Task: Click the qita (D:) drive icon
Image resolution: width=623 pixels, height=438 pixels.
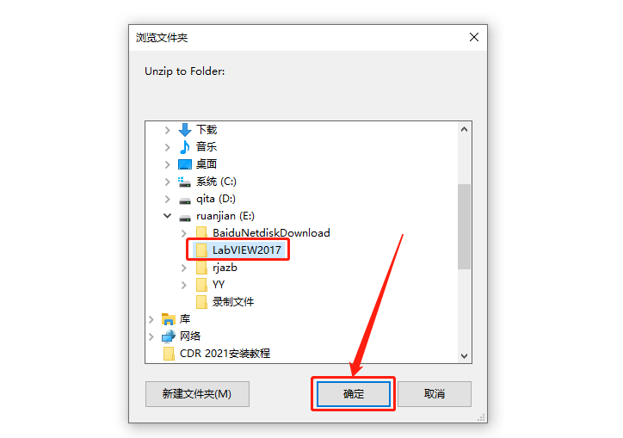Action: pyautogui.click(x=185, y=200)
